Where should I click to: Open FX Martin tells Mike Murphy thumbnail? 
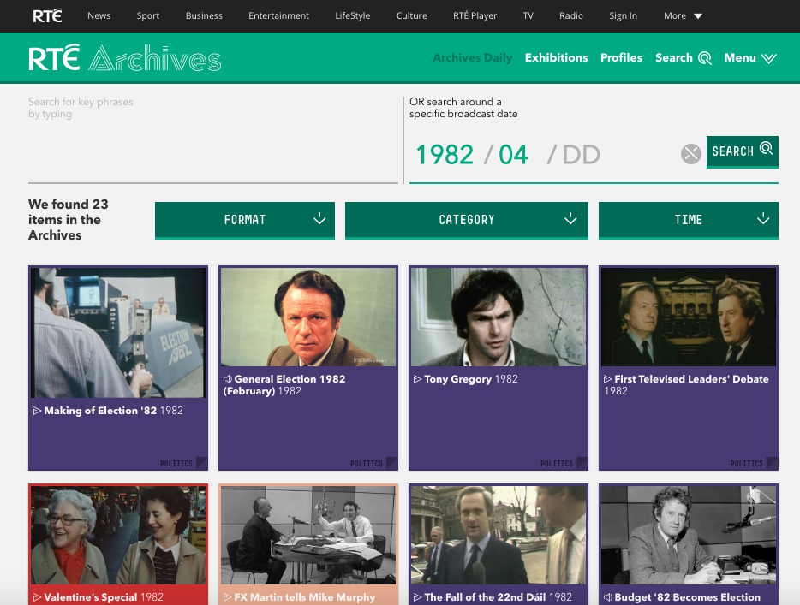pyautogui.click(x=308, y=535)
